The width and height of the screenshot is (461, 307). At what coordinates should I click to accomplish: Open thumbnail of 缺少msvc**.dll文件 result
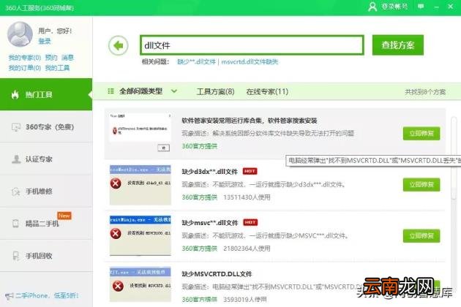tap(140, 235)
